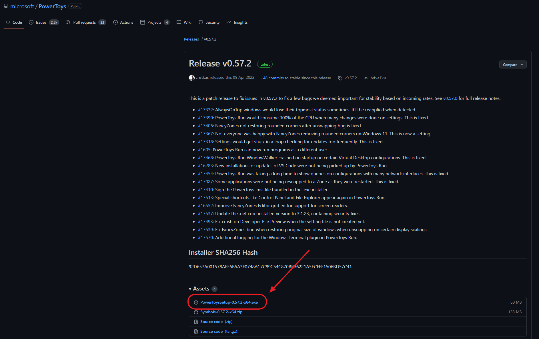Screen dimensions: 539x339
Task: Download PowerToysSetup-0.57.2-x64.exe
Action: tap(229, 302)
